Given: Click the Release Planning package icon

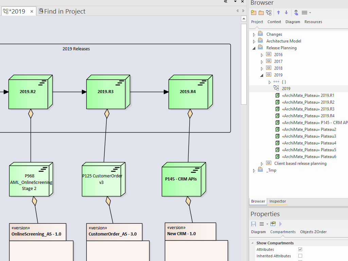Looking at the screenshot, I should click(260, 48).
